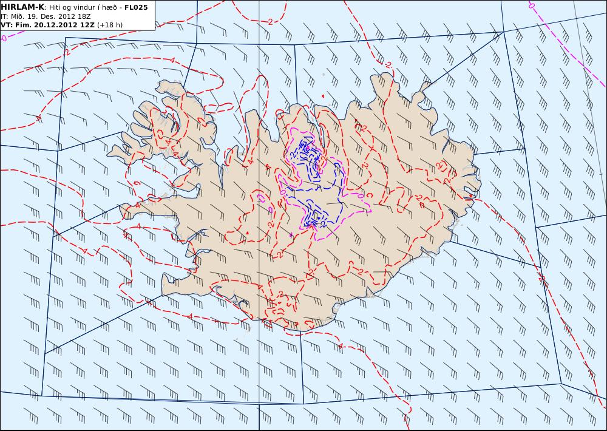This screenshot has height=431, width=607.
Task: Click the forecast offset "(+18 h)" text
Action: tap(109, 25)
